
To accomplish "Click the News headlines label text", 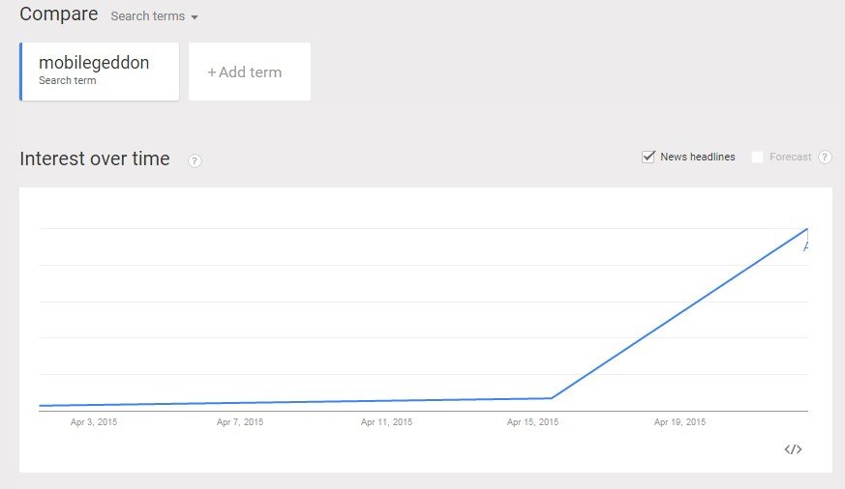I will pos(697,157).
